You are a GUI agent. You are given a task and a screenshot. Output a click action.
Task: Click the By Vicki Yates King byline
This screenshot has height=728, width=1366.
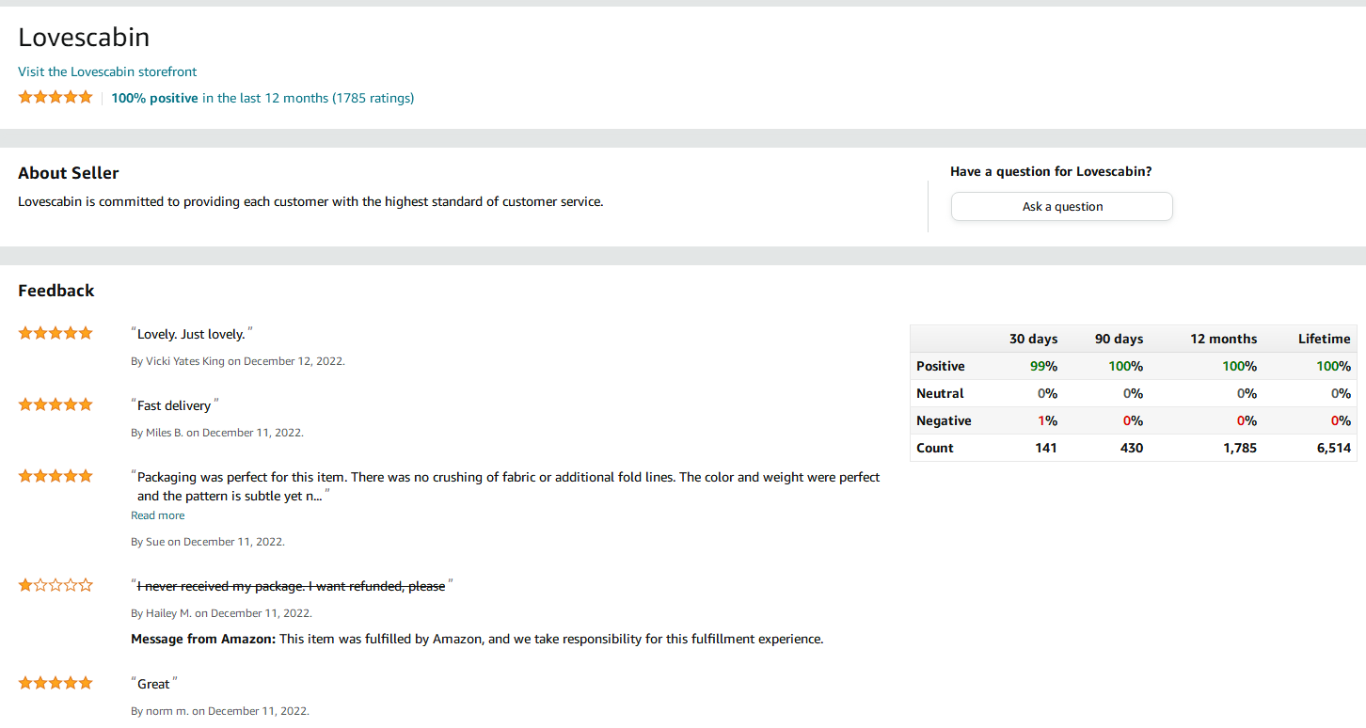(238, 361)
